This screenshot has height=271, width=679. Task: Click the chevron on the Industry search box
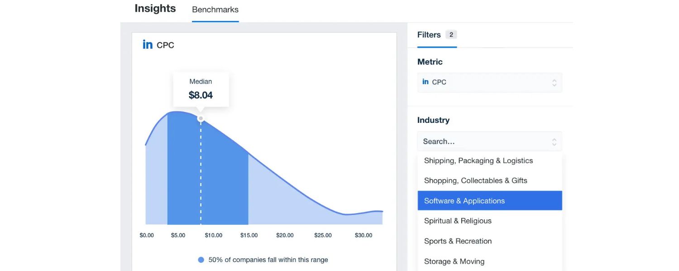pos(554,141)
